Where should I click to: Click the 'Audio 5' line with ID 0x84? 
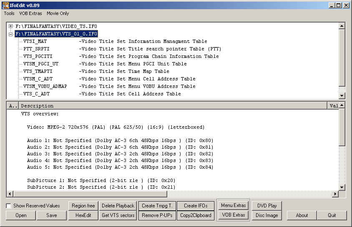[120, 167]
